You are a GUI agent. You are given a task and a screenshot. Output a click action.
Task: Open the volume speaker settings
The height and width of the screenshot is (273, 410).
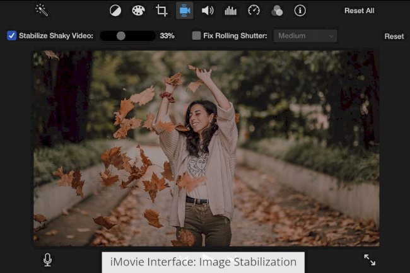(208, 11)
